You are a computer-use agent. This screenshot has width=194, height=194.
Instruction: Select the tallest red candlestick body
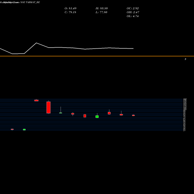click(x=48, y=107)
